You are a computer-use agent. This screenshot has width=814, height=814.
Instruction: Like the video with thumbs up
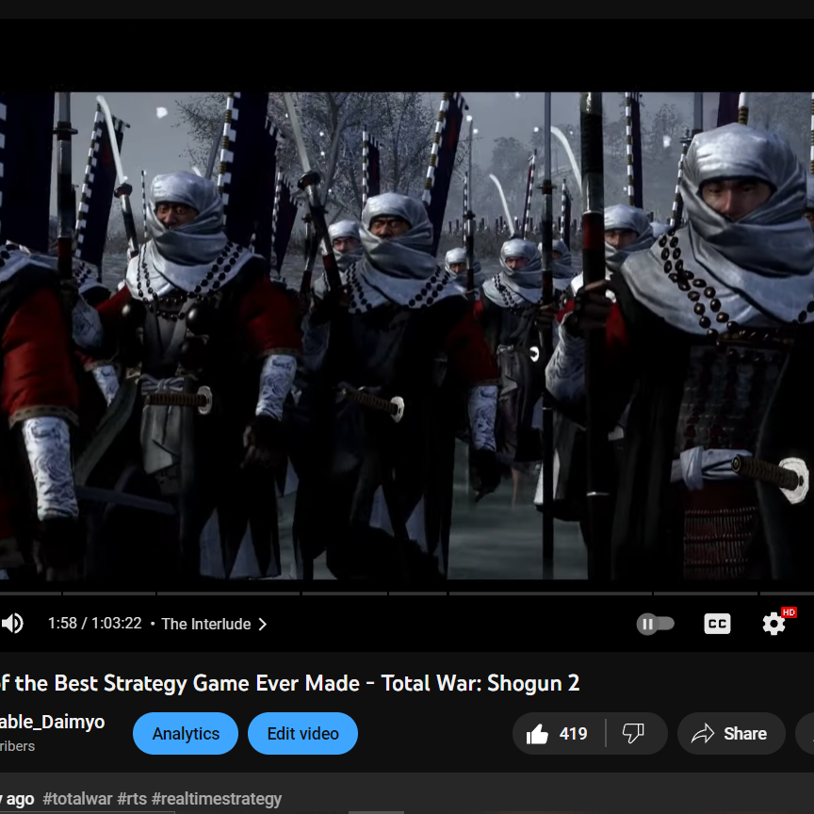click(x=538, y=734)
